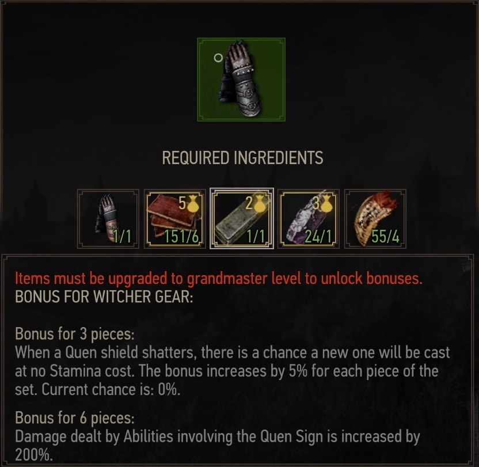Image resolution: width=479 pixels, height=467 pixels.
Task: Click the 151/6 quantity counter
Action: click(182, 237)
